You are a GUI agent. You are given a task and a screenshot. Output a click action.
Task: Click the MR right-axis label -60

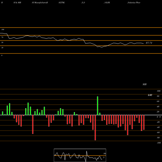point(158,133)
